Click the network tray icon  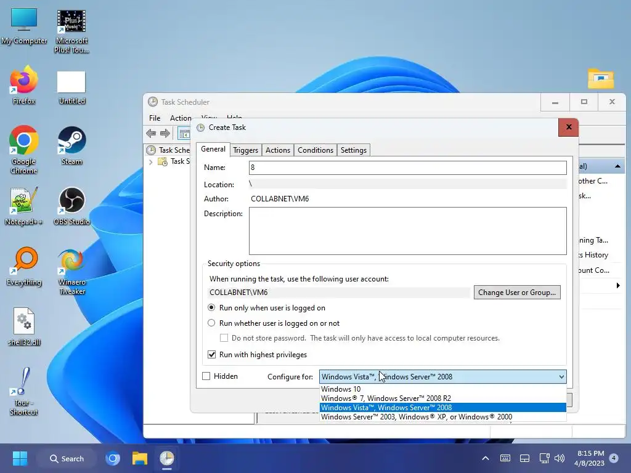[x=545, y=458]
